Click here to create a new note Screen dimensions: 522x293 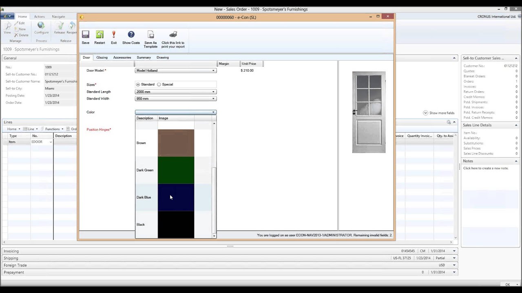point(486,168)
